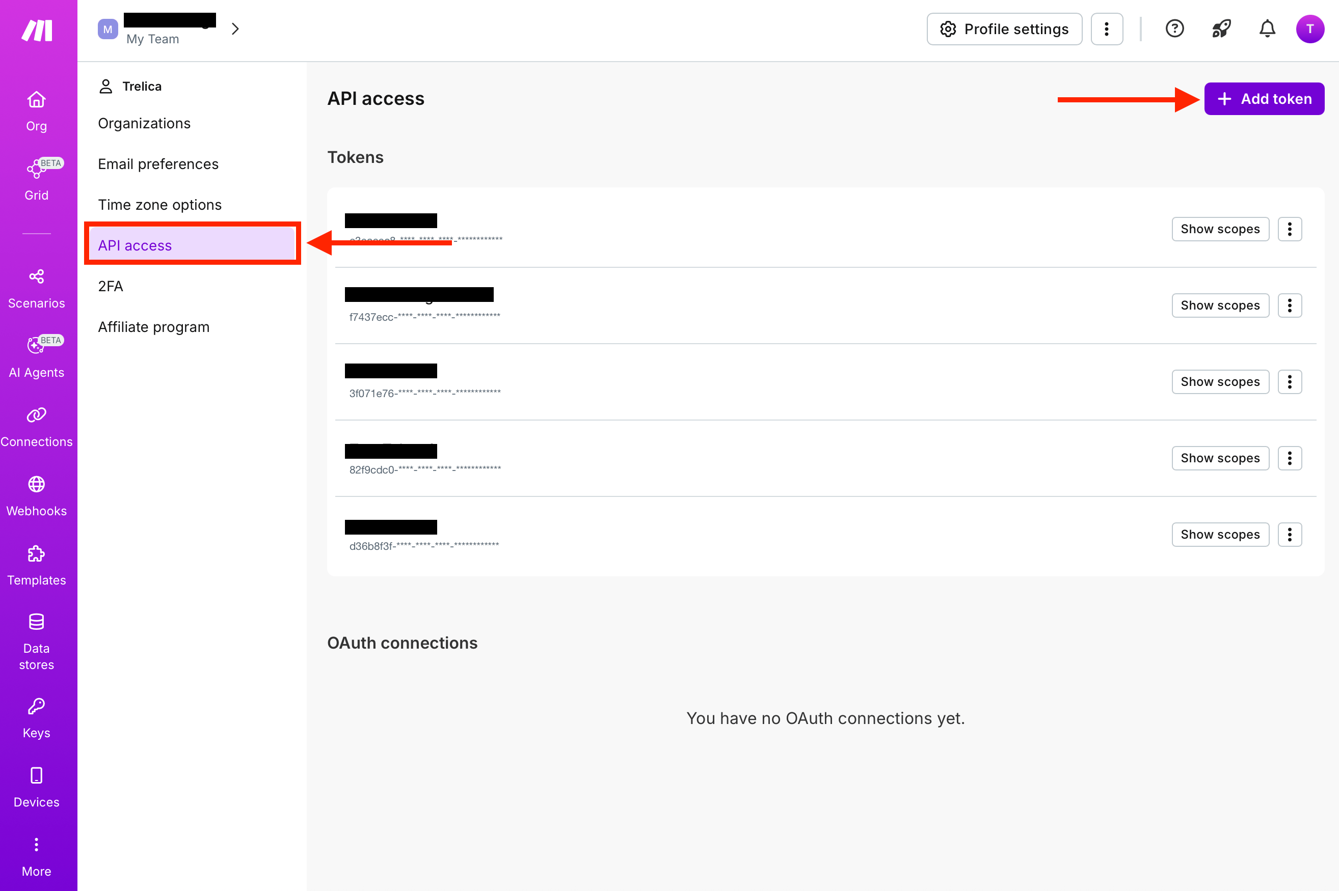Click the rocket icon in header
The height and width of the screenshot is (891, 1339).
[1221, 29]
